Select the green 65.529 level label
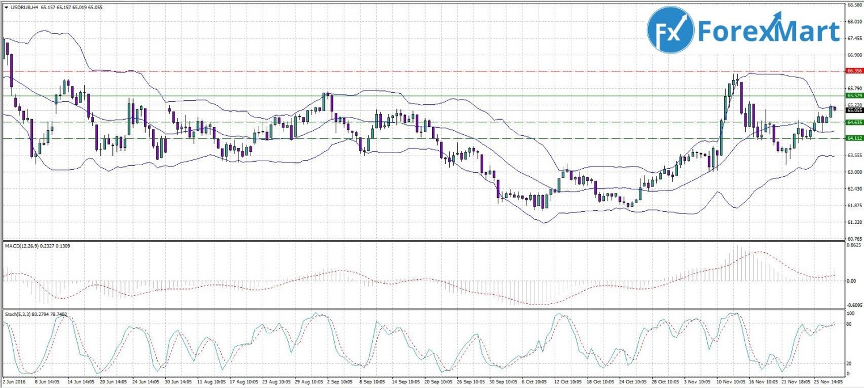The height and width of the screenshot is (388, 864). [x=853, y=96]
